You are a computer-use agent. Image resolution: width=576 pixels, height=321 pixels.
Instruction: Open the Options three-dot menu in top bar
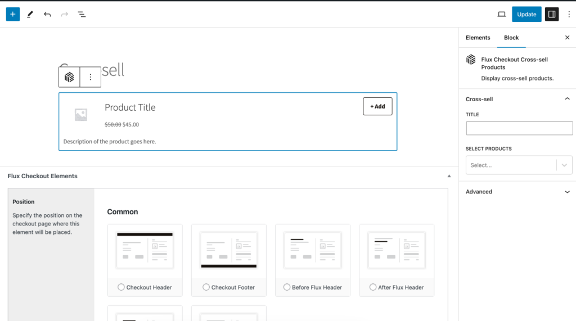pos(569,14)
